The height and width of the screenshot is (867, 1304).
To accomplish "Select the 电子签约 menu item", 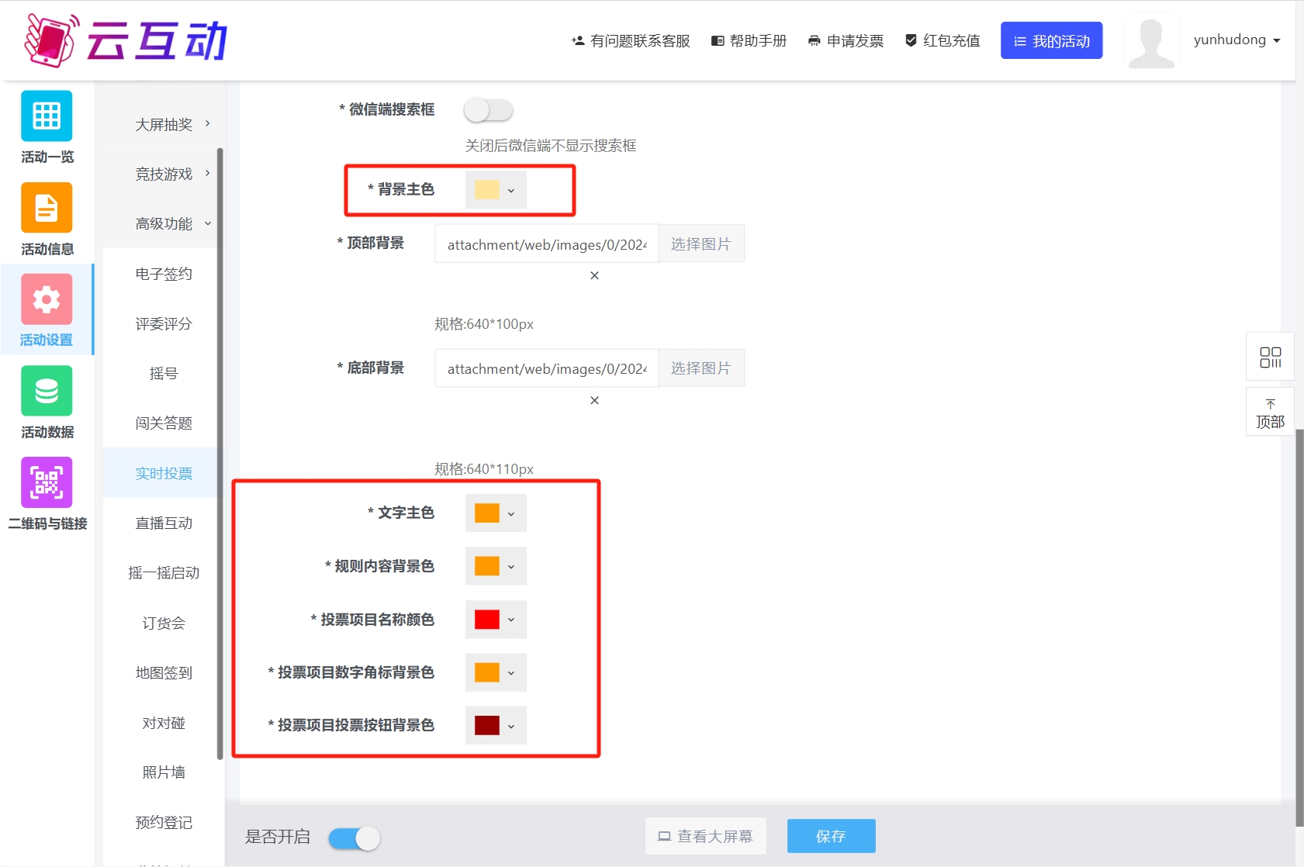I will coord(164,274).
